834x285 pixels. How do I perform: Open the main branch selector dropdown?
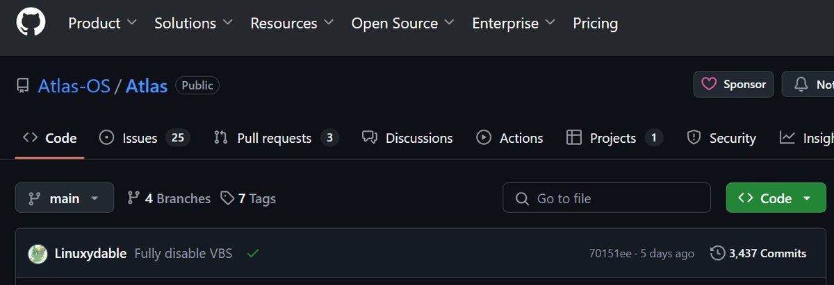point(65,198)
